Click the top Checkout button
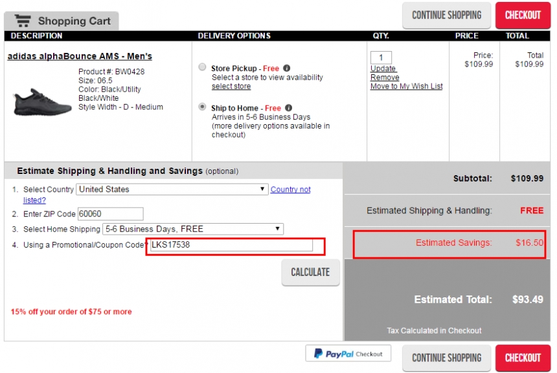Viewport: 557px width, 373px height. pyautogui.click(x=523, y=16)
